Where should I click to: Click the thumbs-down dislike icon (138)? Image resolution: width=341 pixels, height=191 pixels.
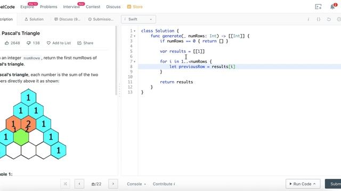[28, 43]
